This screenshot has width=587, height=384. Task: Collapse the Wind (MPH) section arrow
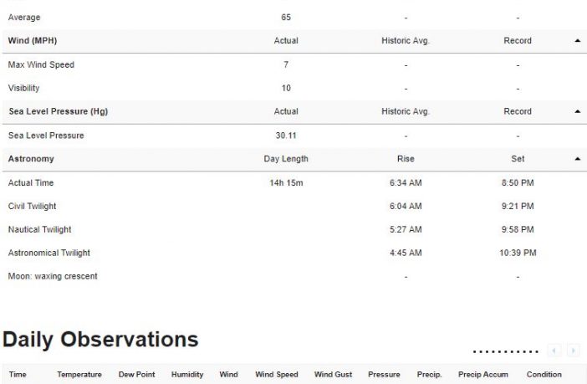point(577,40)
